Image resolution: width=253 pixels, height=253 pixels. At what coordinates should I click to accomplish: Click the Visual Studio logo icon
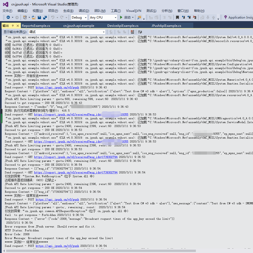tap(6, 4)
